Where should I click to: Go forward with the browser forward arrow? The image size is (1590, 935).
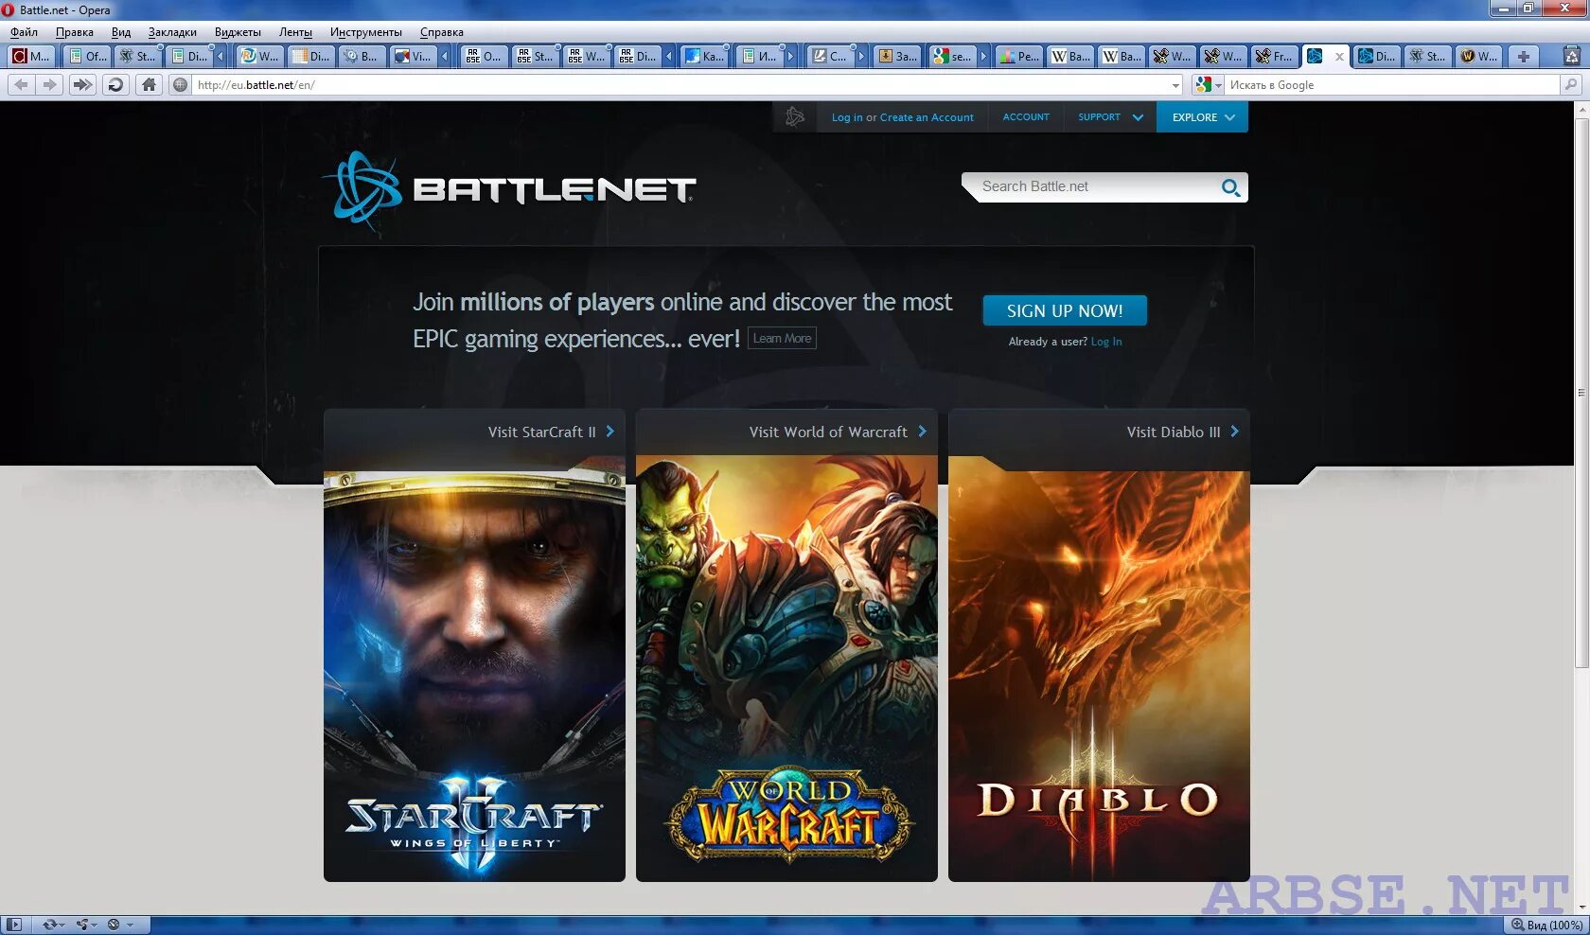click(x=49, y=84)
